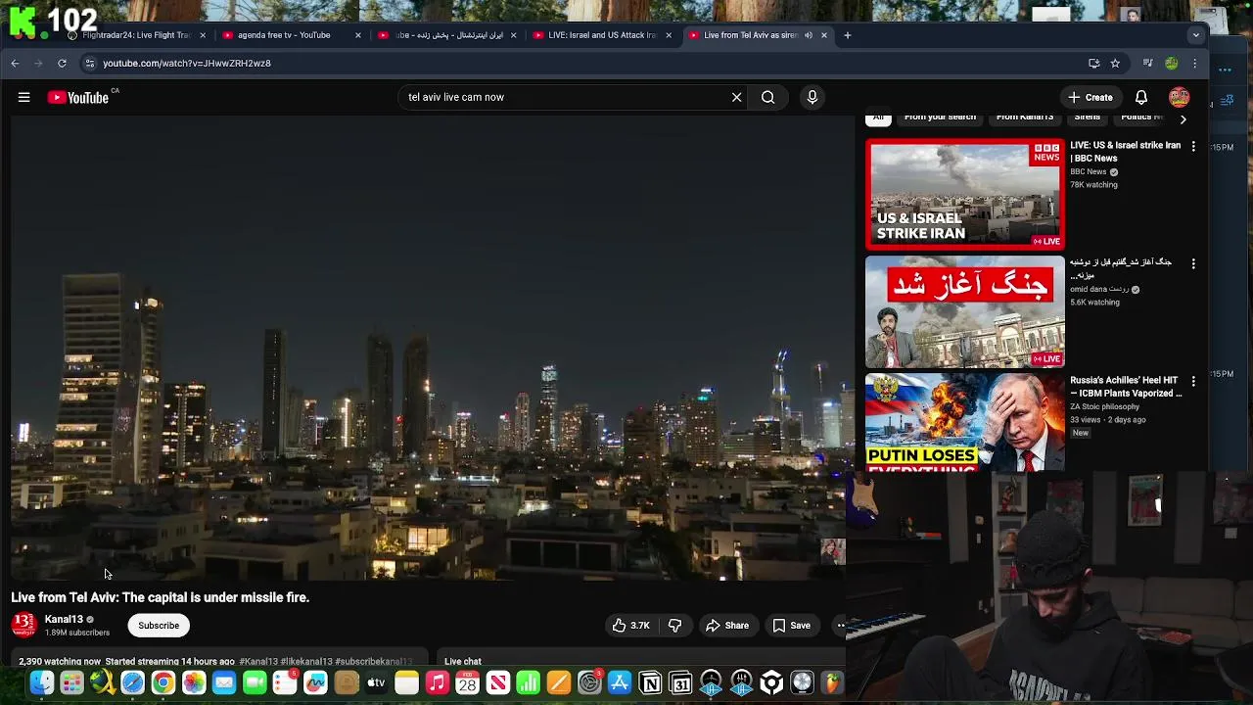Close the agenda free tv tab

pyautogui.click(x=357, y=35)
